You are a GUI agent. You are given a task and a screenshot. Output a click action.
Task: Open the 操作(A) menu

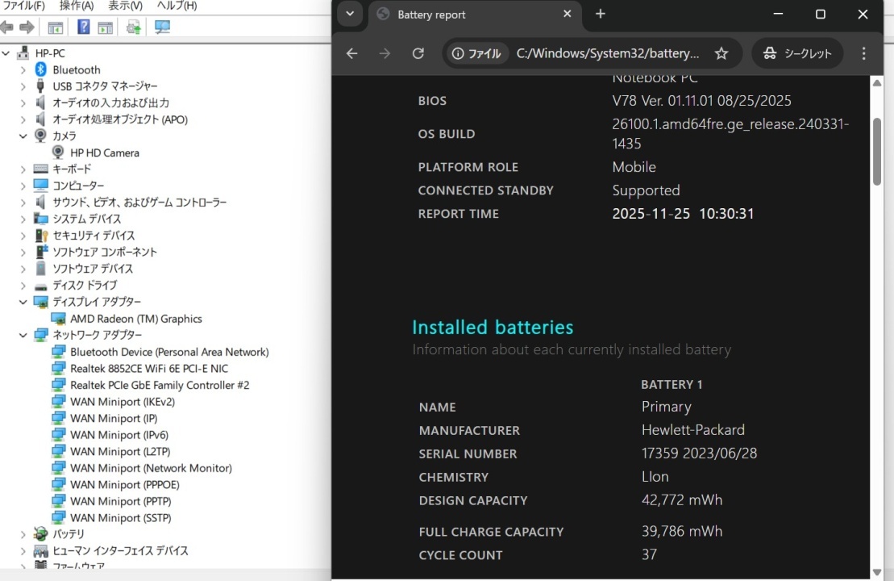point(77,6)
